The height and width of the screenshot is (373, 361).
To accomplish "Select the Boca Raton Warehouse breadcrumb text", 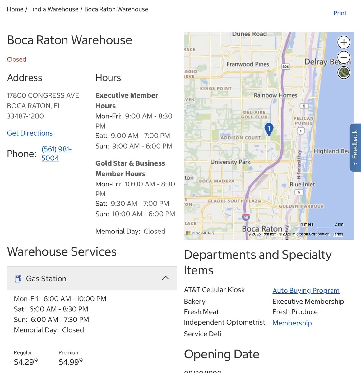I will 116,9.
